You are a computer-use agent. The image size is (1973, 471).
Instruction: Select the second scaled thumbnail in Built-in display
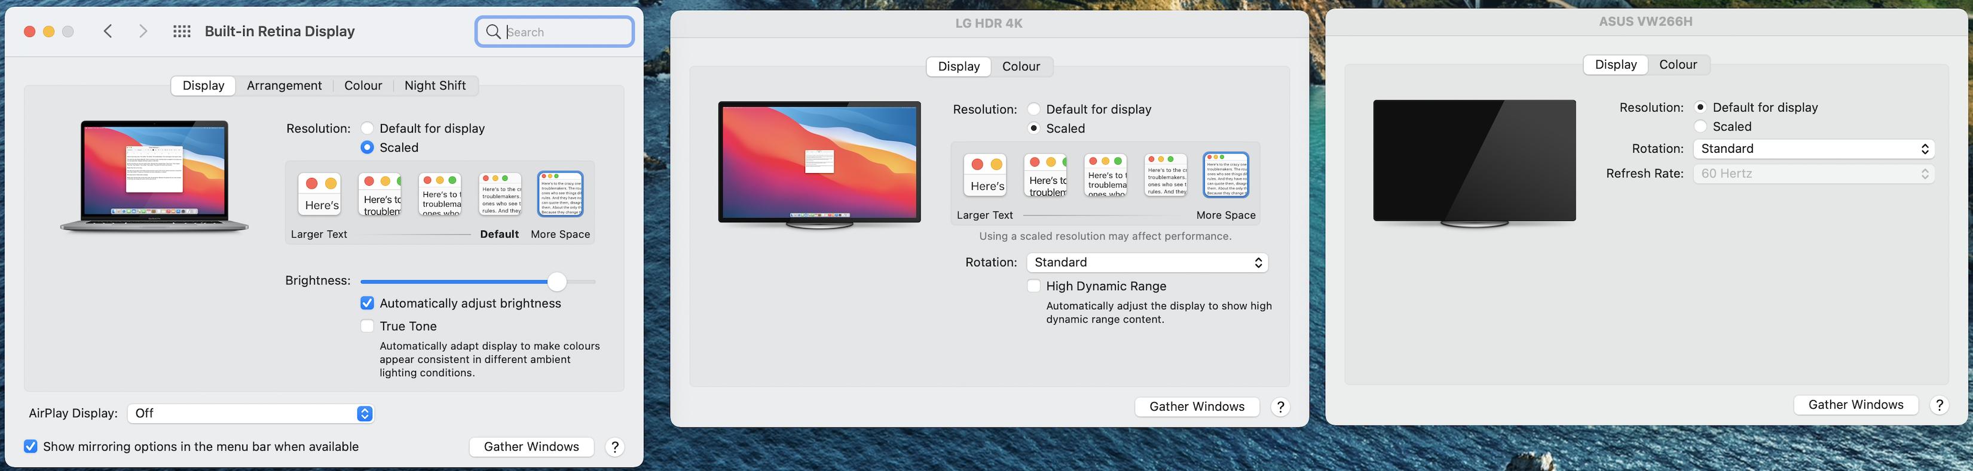[x=380, y=193]
